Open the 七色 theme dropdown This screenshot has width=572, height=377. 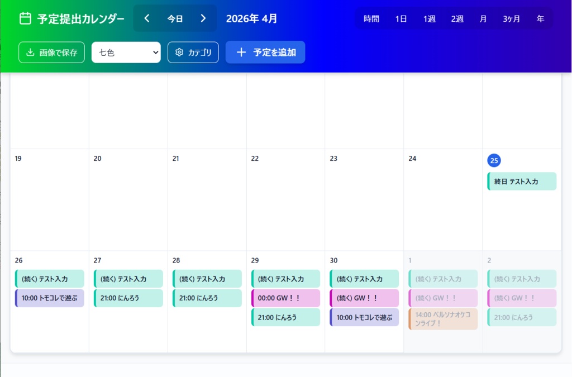(x=126, y=53)
